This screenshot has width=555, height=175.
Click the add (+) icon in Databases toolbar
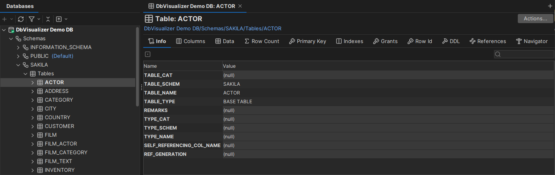coord(4,19)
